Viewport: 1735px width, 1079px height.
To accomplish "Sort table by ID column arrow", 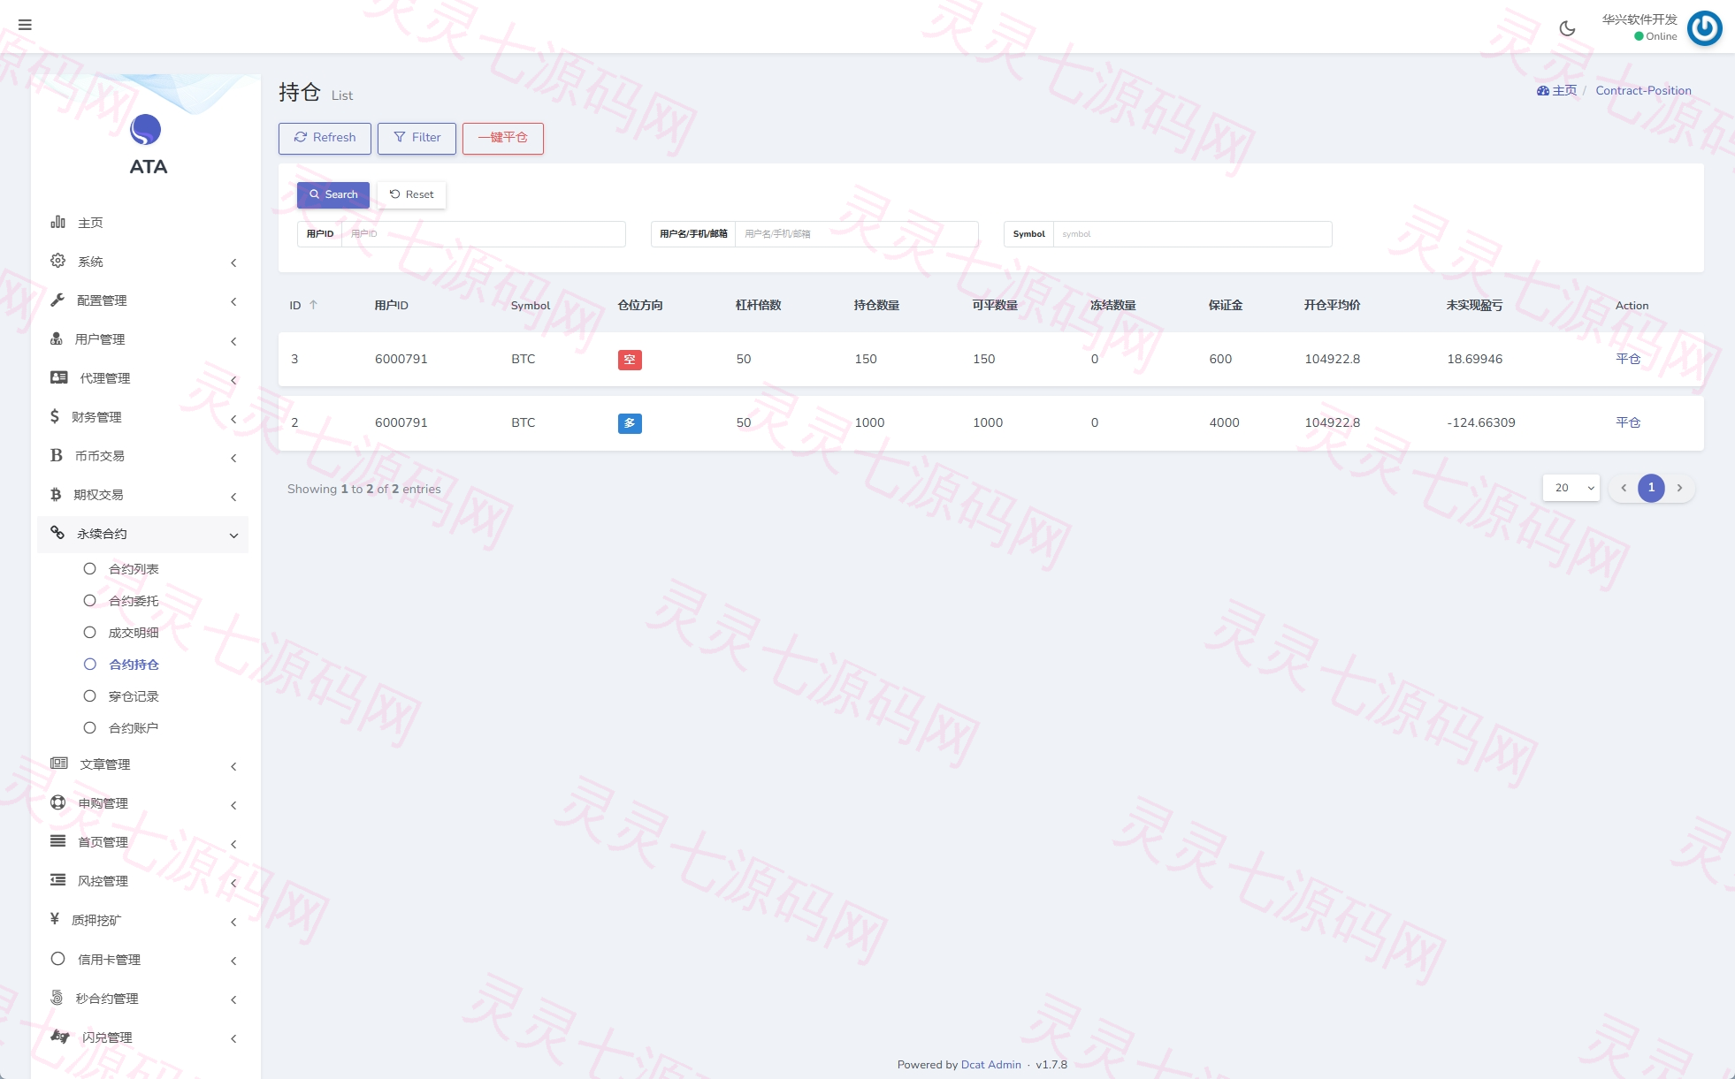I will (313, 305).
